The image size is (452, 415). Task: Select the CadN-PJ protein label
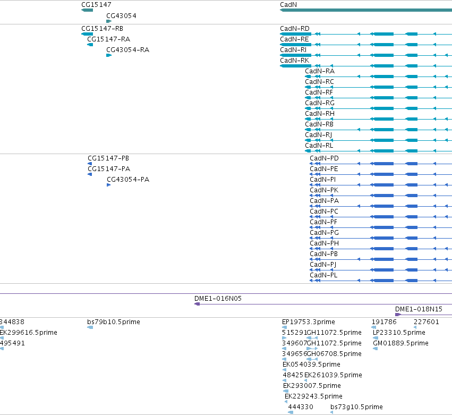click(x=323, y=265)
